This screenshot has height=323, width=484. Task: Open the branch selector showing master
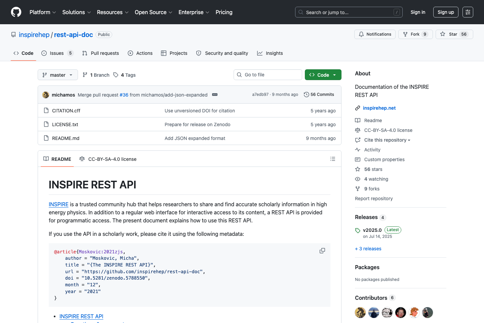click(57, 75)
